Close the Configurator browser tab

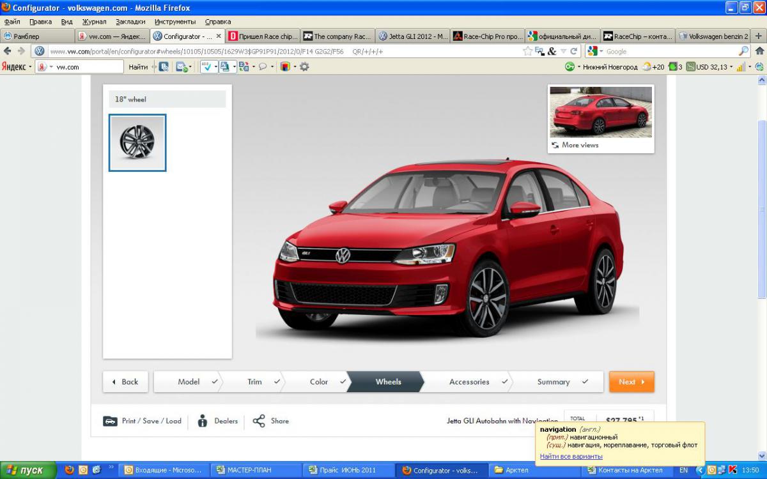tap(218, 36)
